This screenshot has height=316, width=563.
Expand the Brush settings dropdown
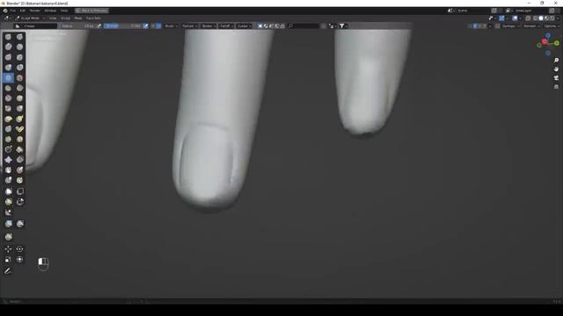171,25
